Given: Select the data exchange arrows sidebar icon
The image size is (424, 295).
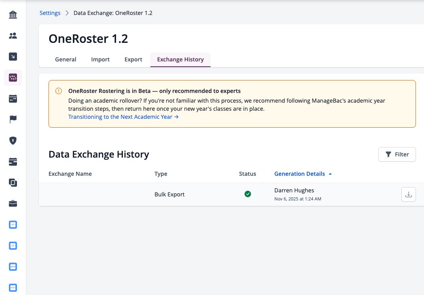Looking at the screenshot, I should pyautogui.click(x=13, y=78).
